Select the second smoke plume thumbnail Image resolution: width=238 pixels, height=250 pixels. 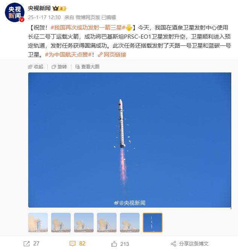click(61, 223)
